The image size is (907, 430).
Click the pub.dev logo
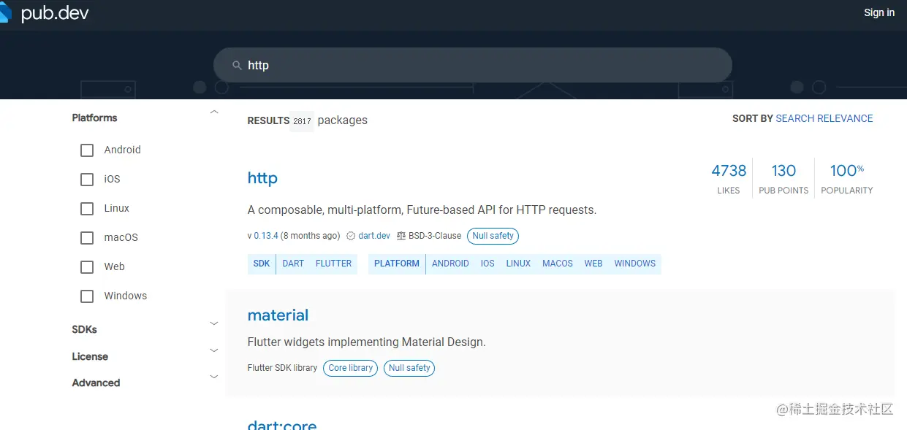44,12
